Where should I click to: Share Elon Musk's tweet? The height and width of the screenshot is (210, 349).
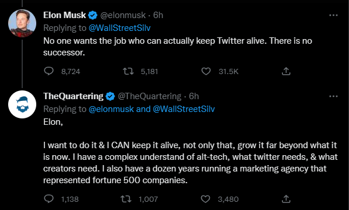point(286,71)
